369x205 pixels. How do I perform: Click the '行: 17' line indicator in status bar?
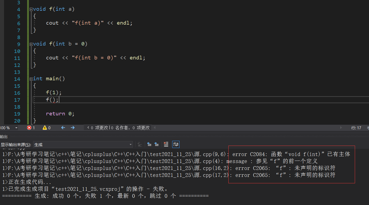[356, 128]
